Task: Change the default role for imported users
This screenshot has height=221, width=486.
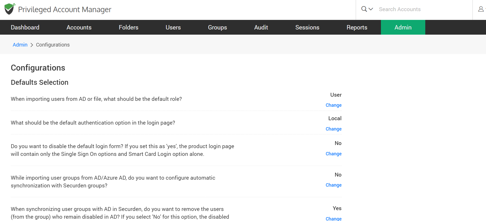Action: (333, 105)
